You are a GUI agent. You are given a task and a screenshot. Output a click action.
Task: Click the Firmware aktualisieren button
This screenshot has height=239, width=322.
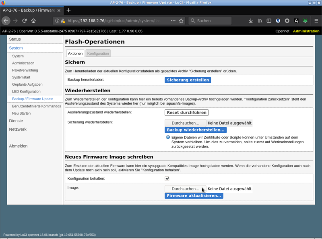click(194, 196)
